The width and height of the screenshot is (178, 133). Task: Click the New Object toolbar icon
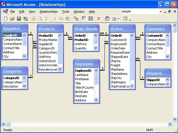click(x=114, y=18)
